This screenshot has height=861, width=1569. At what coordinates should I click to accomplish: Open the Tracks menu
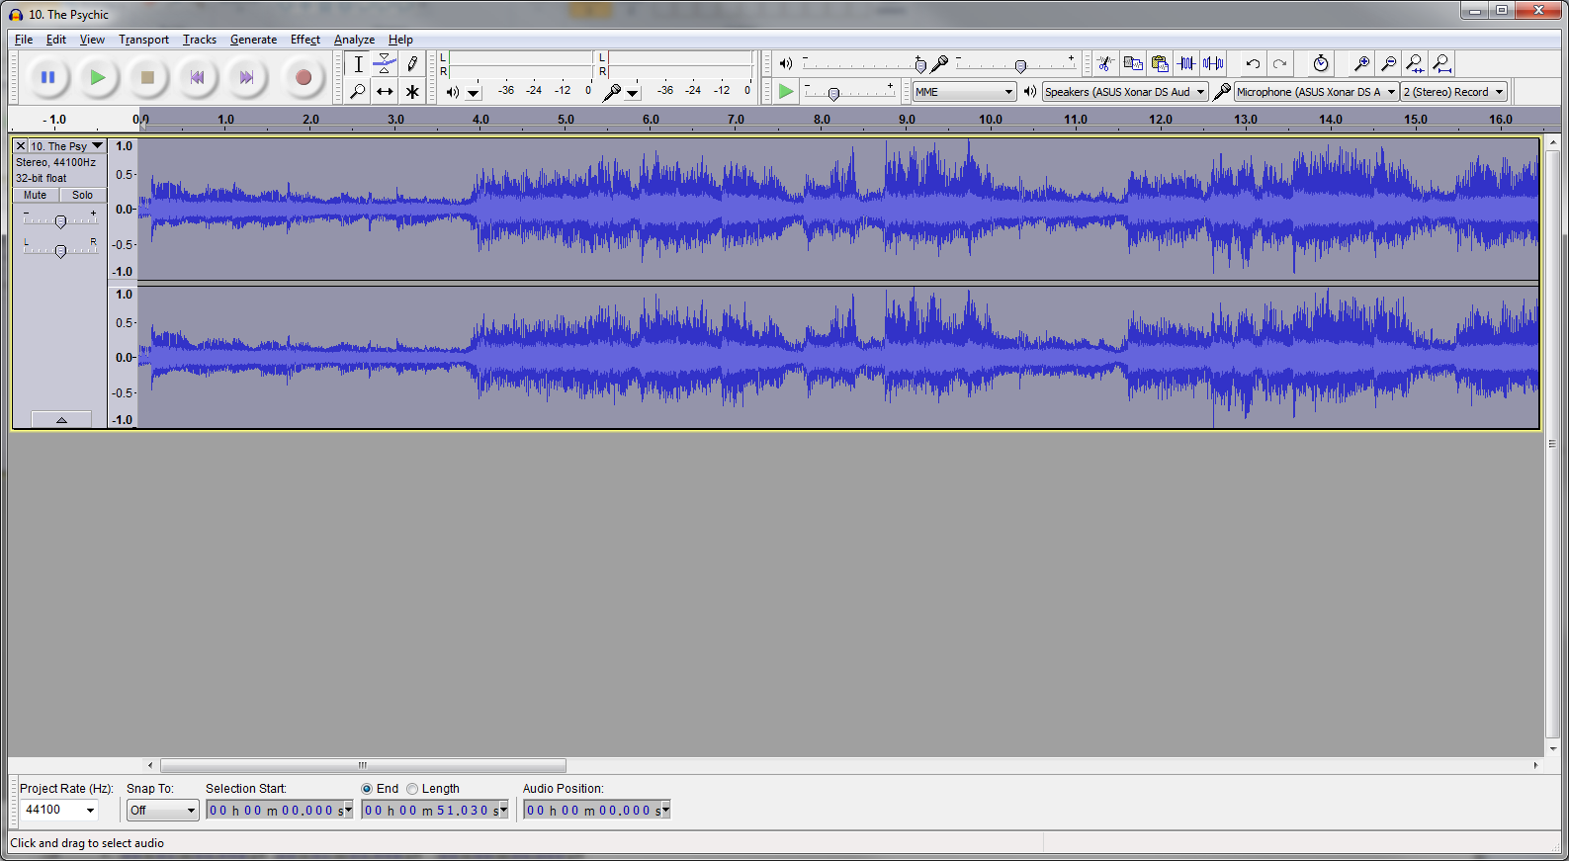[200, 40]
